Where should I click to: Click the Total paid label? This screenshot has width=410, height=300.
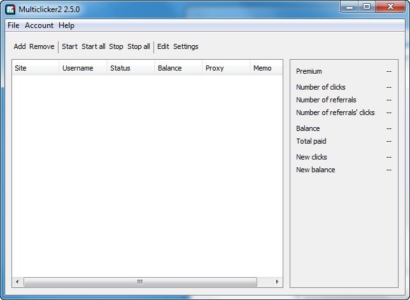311,141
